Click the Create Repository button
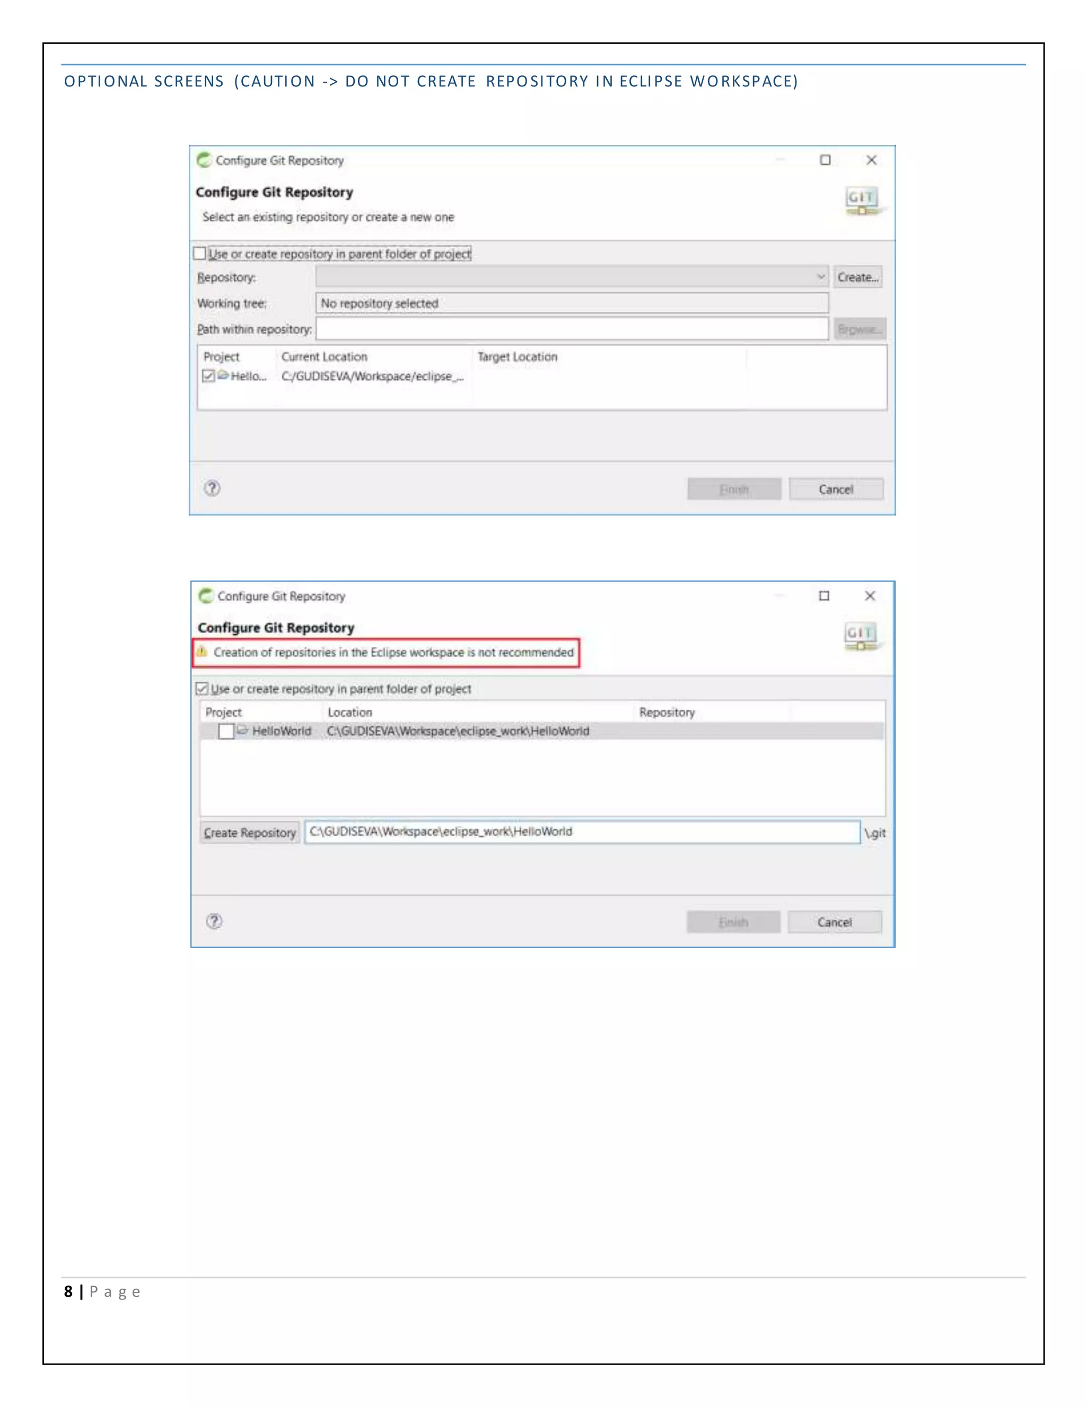 (x=250, y=832)
